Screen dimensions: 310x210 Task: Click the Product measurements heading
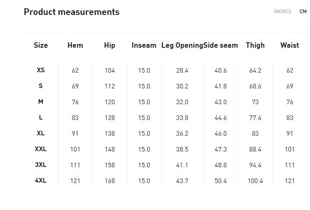[72, 12]
